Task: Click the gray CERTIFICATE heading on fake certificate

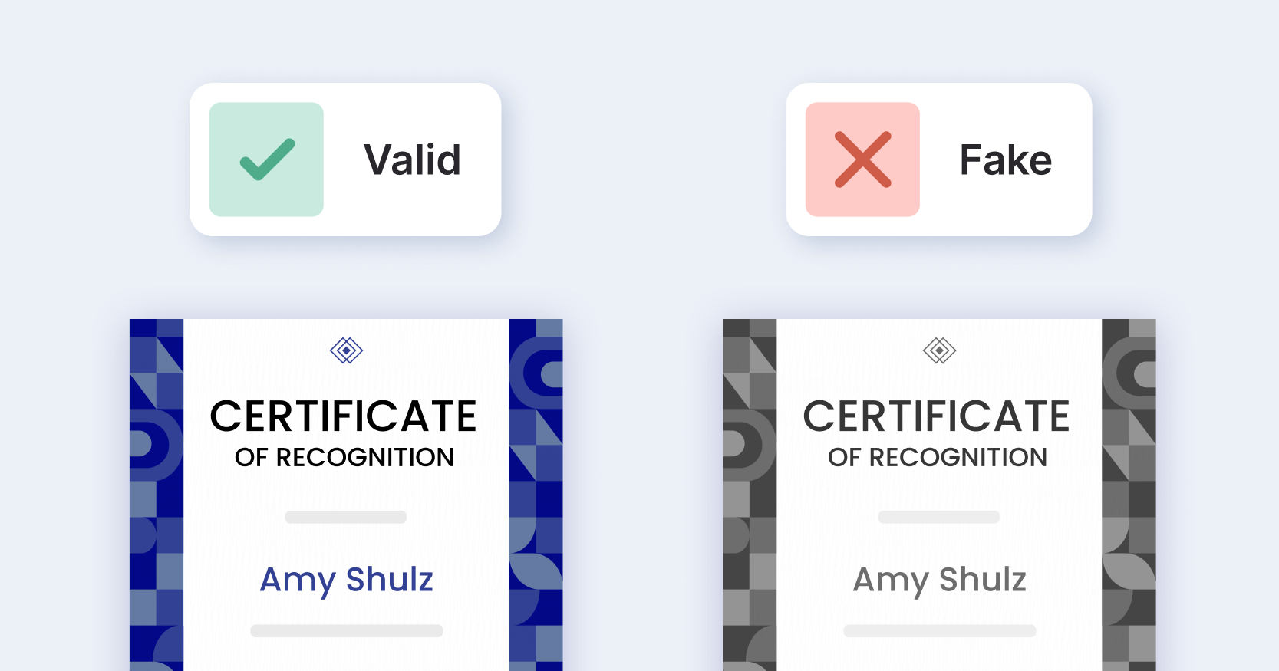Action: pos(936,416)
